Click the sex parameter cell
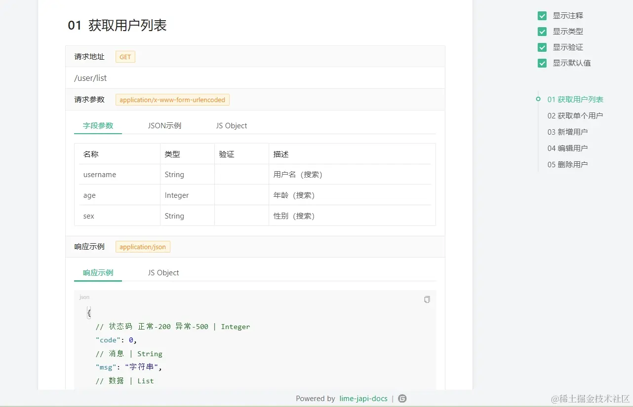633x407 pixels. 119,216
